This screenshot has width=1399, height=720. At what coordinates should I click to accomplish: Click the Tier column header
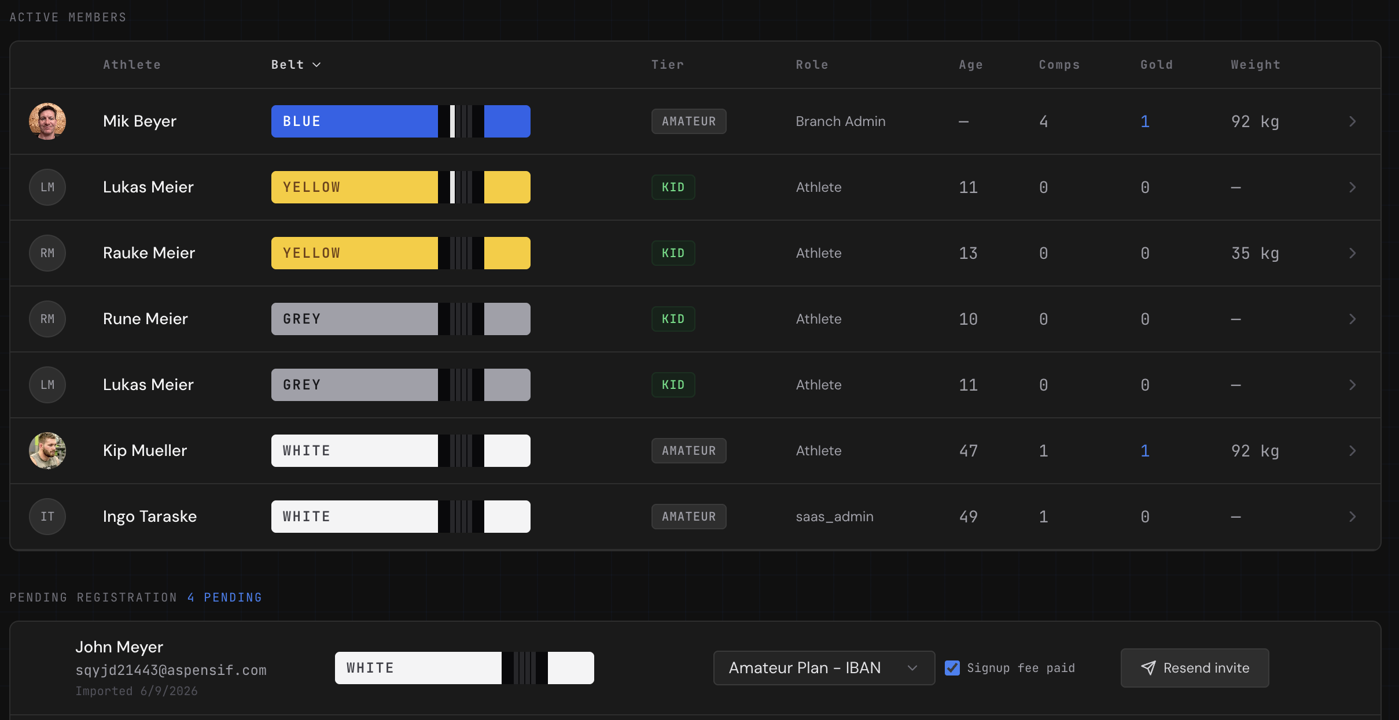pos(668,65)
